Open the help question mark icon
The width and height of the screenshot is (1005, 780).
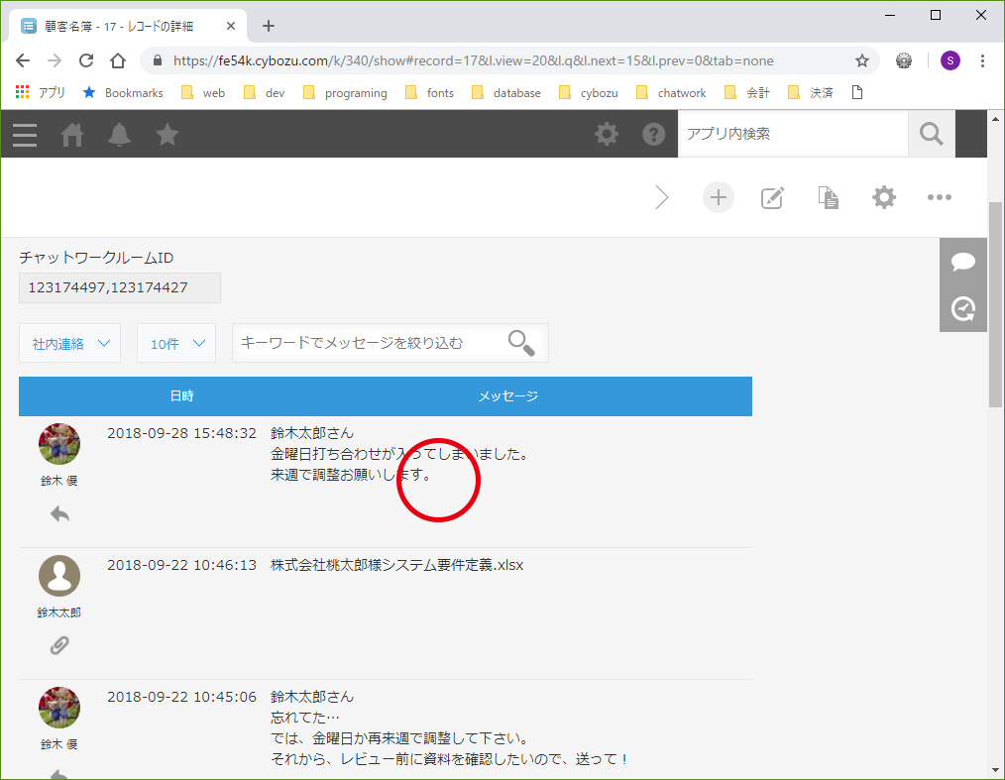coord(653,134)
